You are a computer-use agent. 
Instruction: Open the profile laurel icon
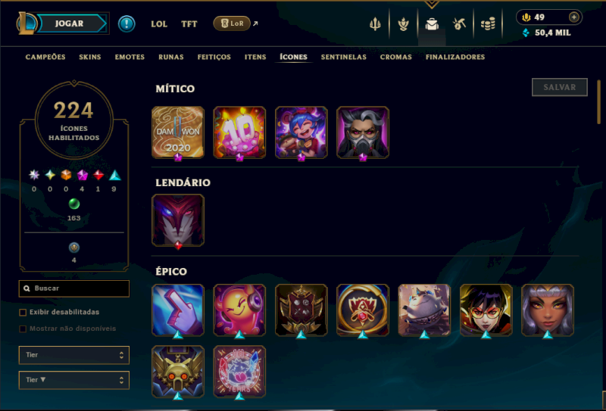[404, 24]
